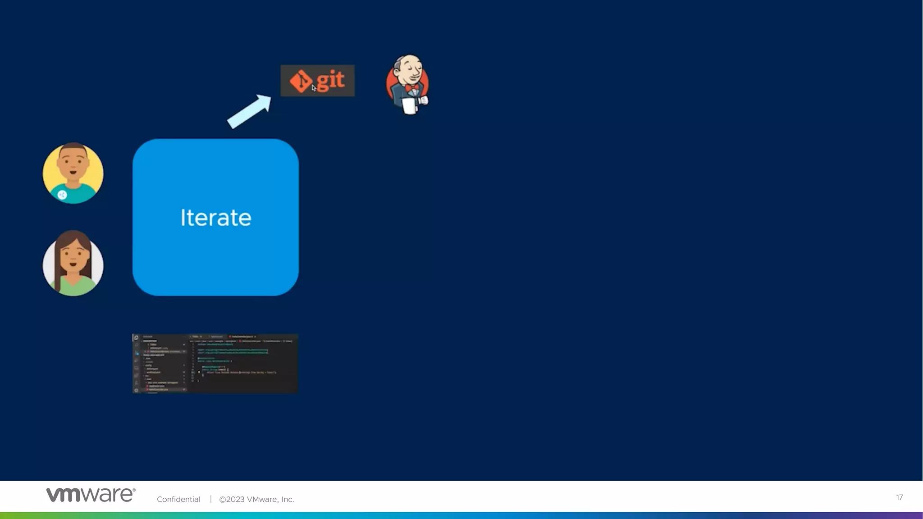The height and width of the screenshot is (519, 923).
Task: Click the Jenkins butler mascot
Action: [408, 85]
